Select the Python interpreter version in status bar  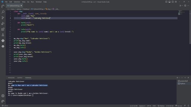170,106
